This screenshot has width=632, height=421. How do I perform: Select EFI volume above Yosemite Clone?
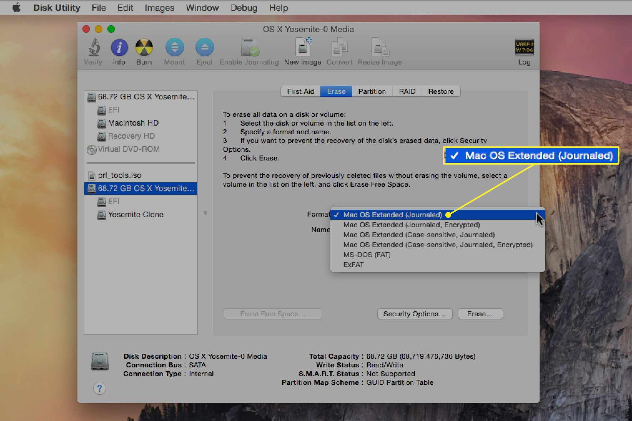tap(141, 202)
